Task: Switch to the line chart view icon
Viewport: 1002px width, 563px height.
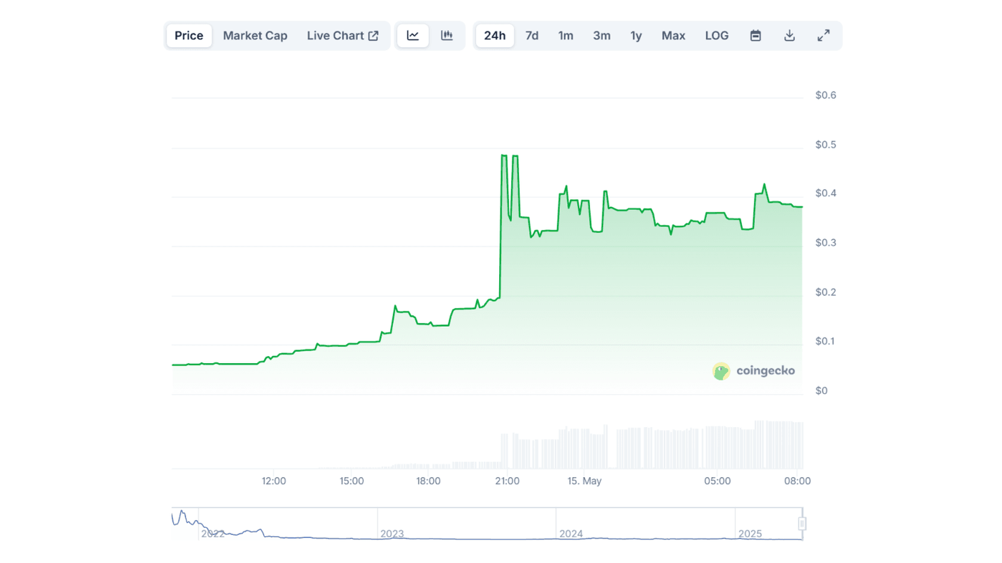Action: (413, 36)
